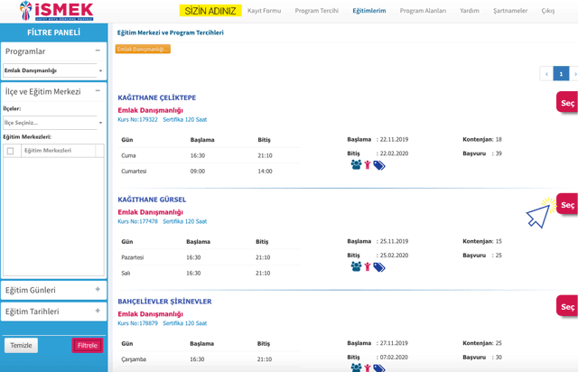Click start date 27.11.2019
578x372 pixels.
click(x=394, y=343)
